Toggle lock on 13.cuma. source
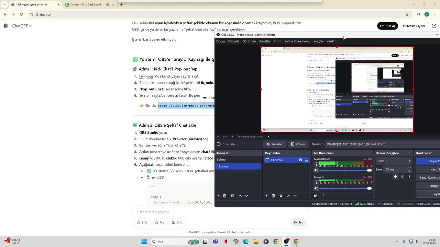The image size is (440, 247). (306, 160)
